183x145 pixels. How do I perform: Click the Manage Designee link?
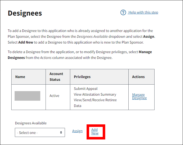coord(139,96)
